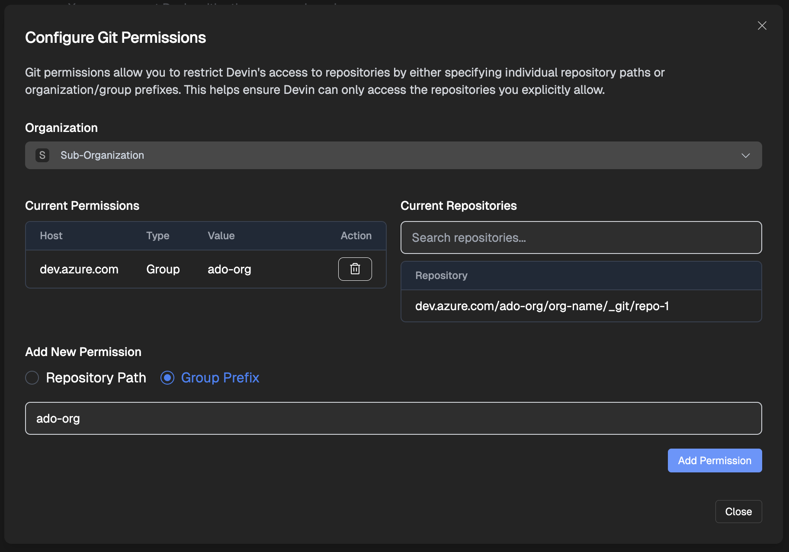Click the Host column header

tap(51, 236)
